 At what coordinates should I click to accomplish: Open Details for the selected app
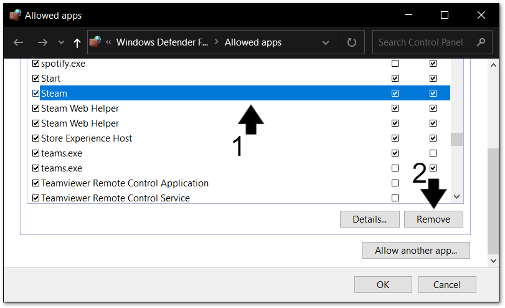coord(370,219)
